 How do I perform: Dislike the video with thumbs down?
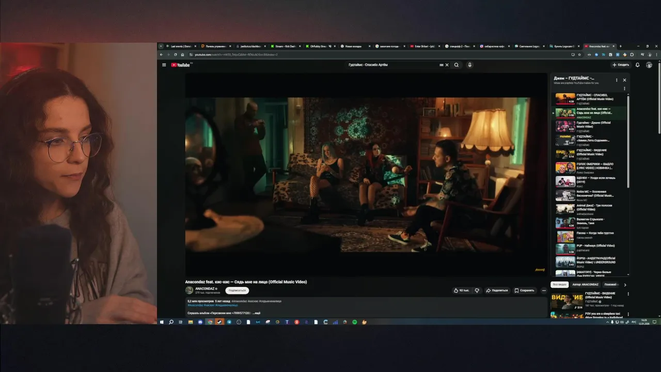coord(477,290)
